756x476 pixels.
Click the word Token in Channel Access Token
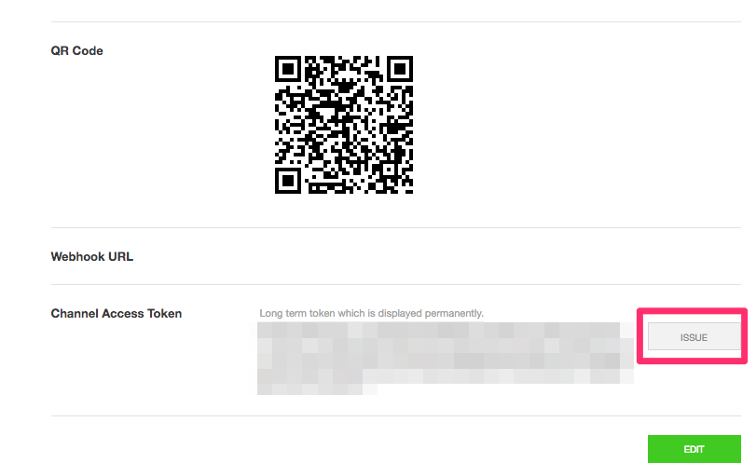coord(164,313)
